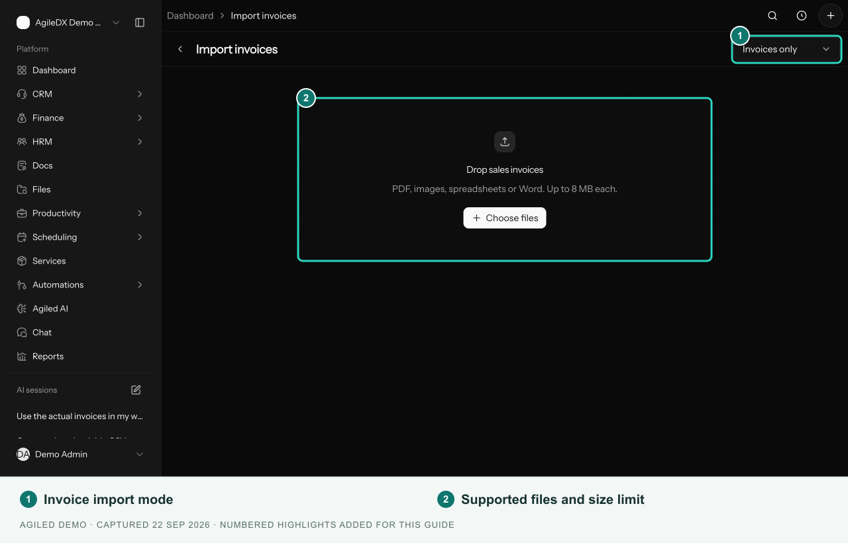Viewport: 848px width, 543px height.
Task: Open the Demo Admin account menu
Action: pos(80,454)
